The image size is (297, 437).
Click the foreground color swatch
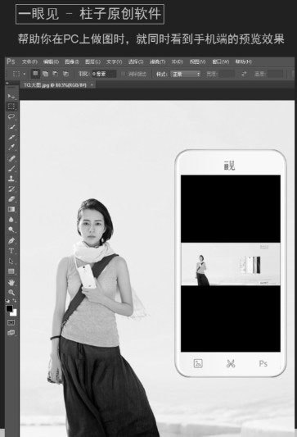(10, 309)
